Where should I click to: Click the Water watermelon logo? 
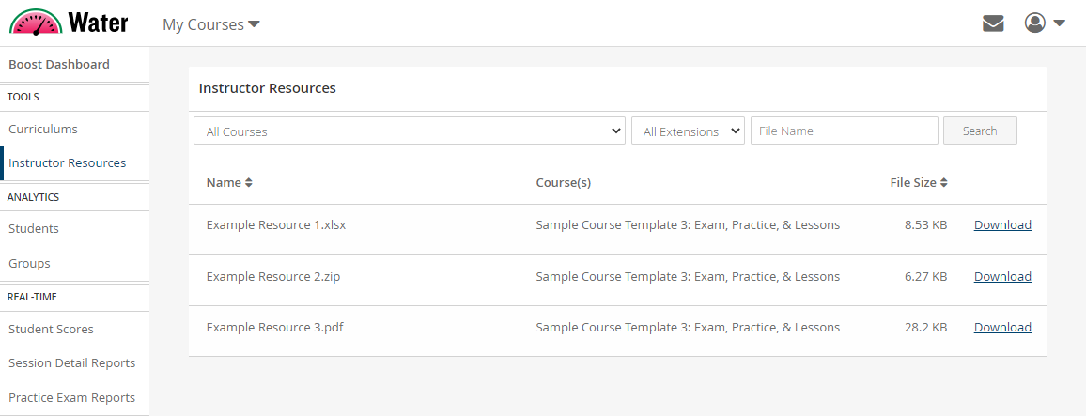(x=68, y=23)
